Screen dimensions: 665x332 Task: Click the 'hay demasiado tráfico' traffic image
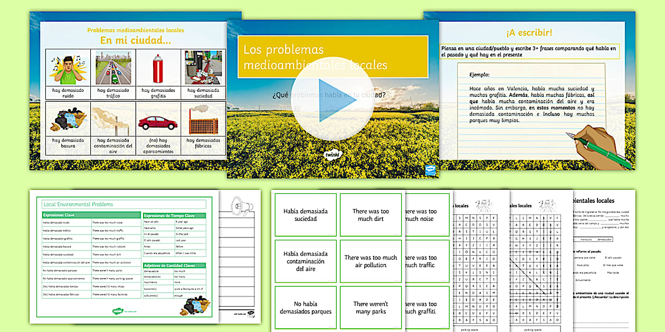pyautogui.click(x=112, y=67)
